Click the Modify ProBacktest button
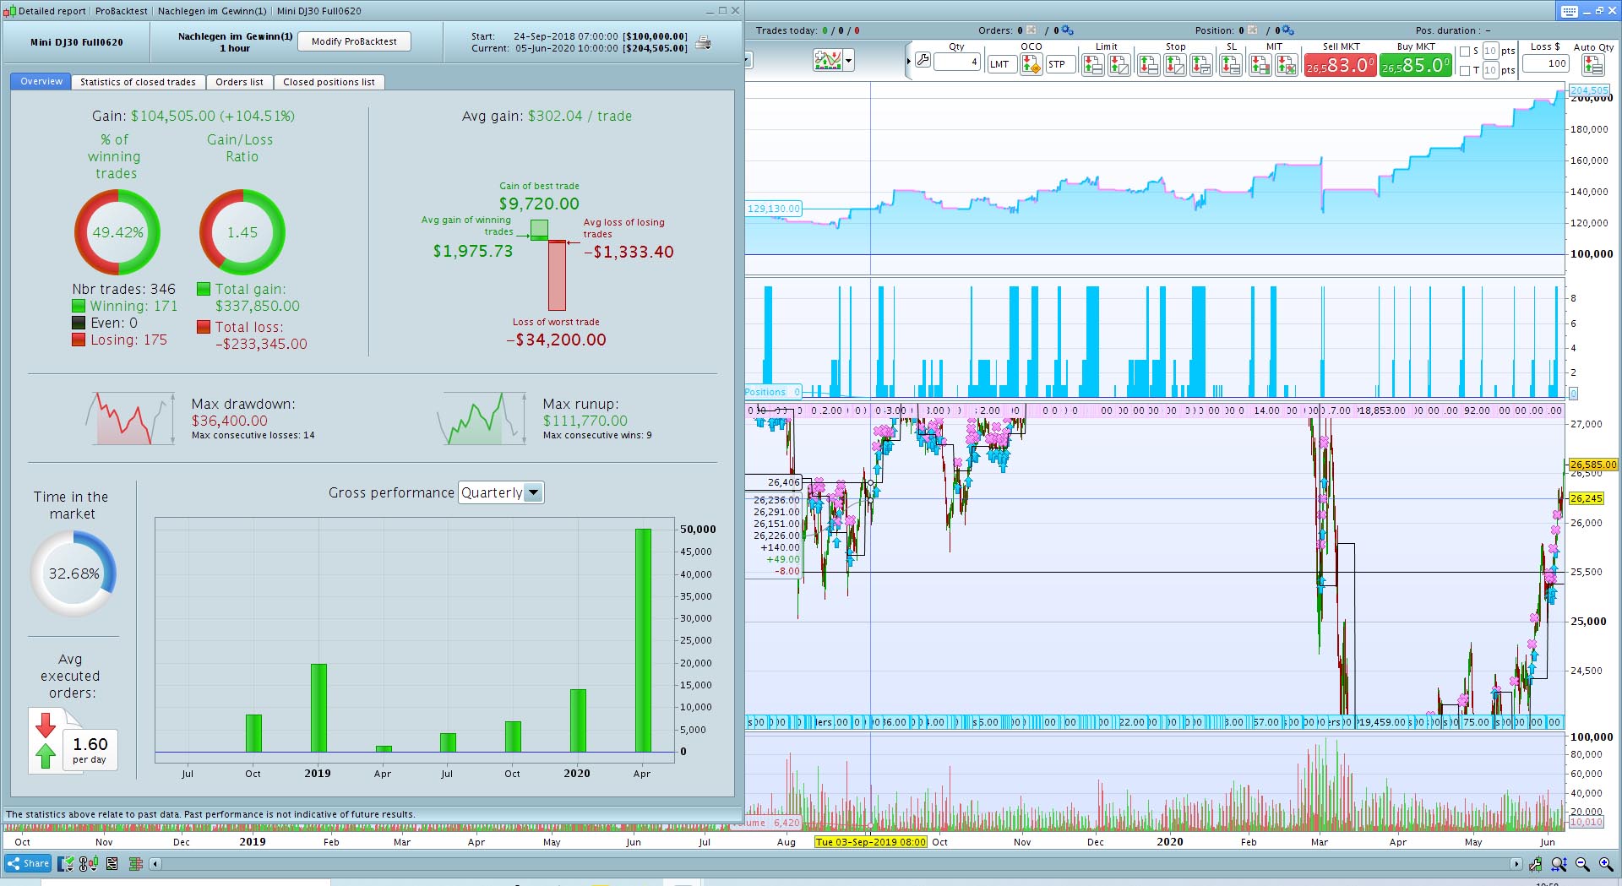Image resolution: width=1622 pixels, height=886 pixels. pyautogui.click(x=354, y=41)
